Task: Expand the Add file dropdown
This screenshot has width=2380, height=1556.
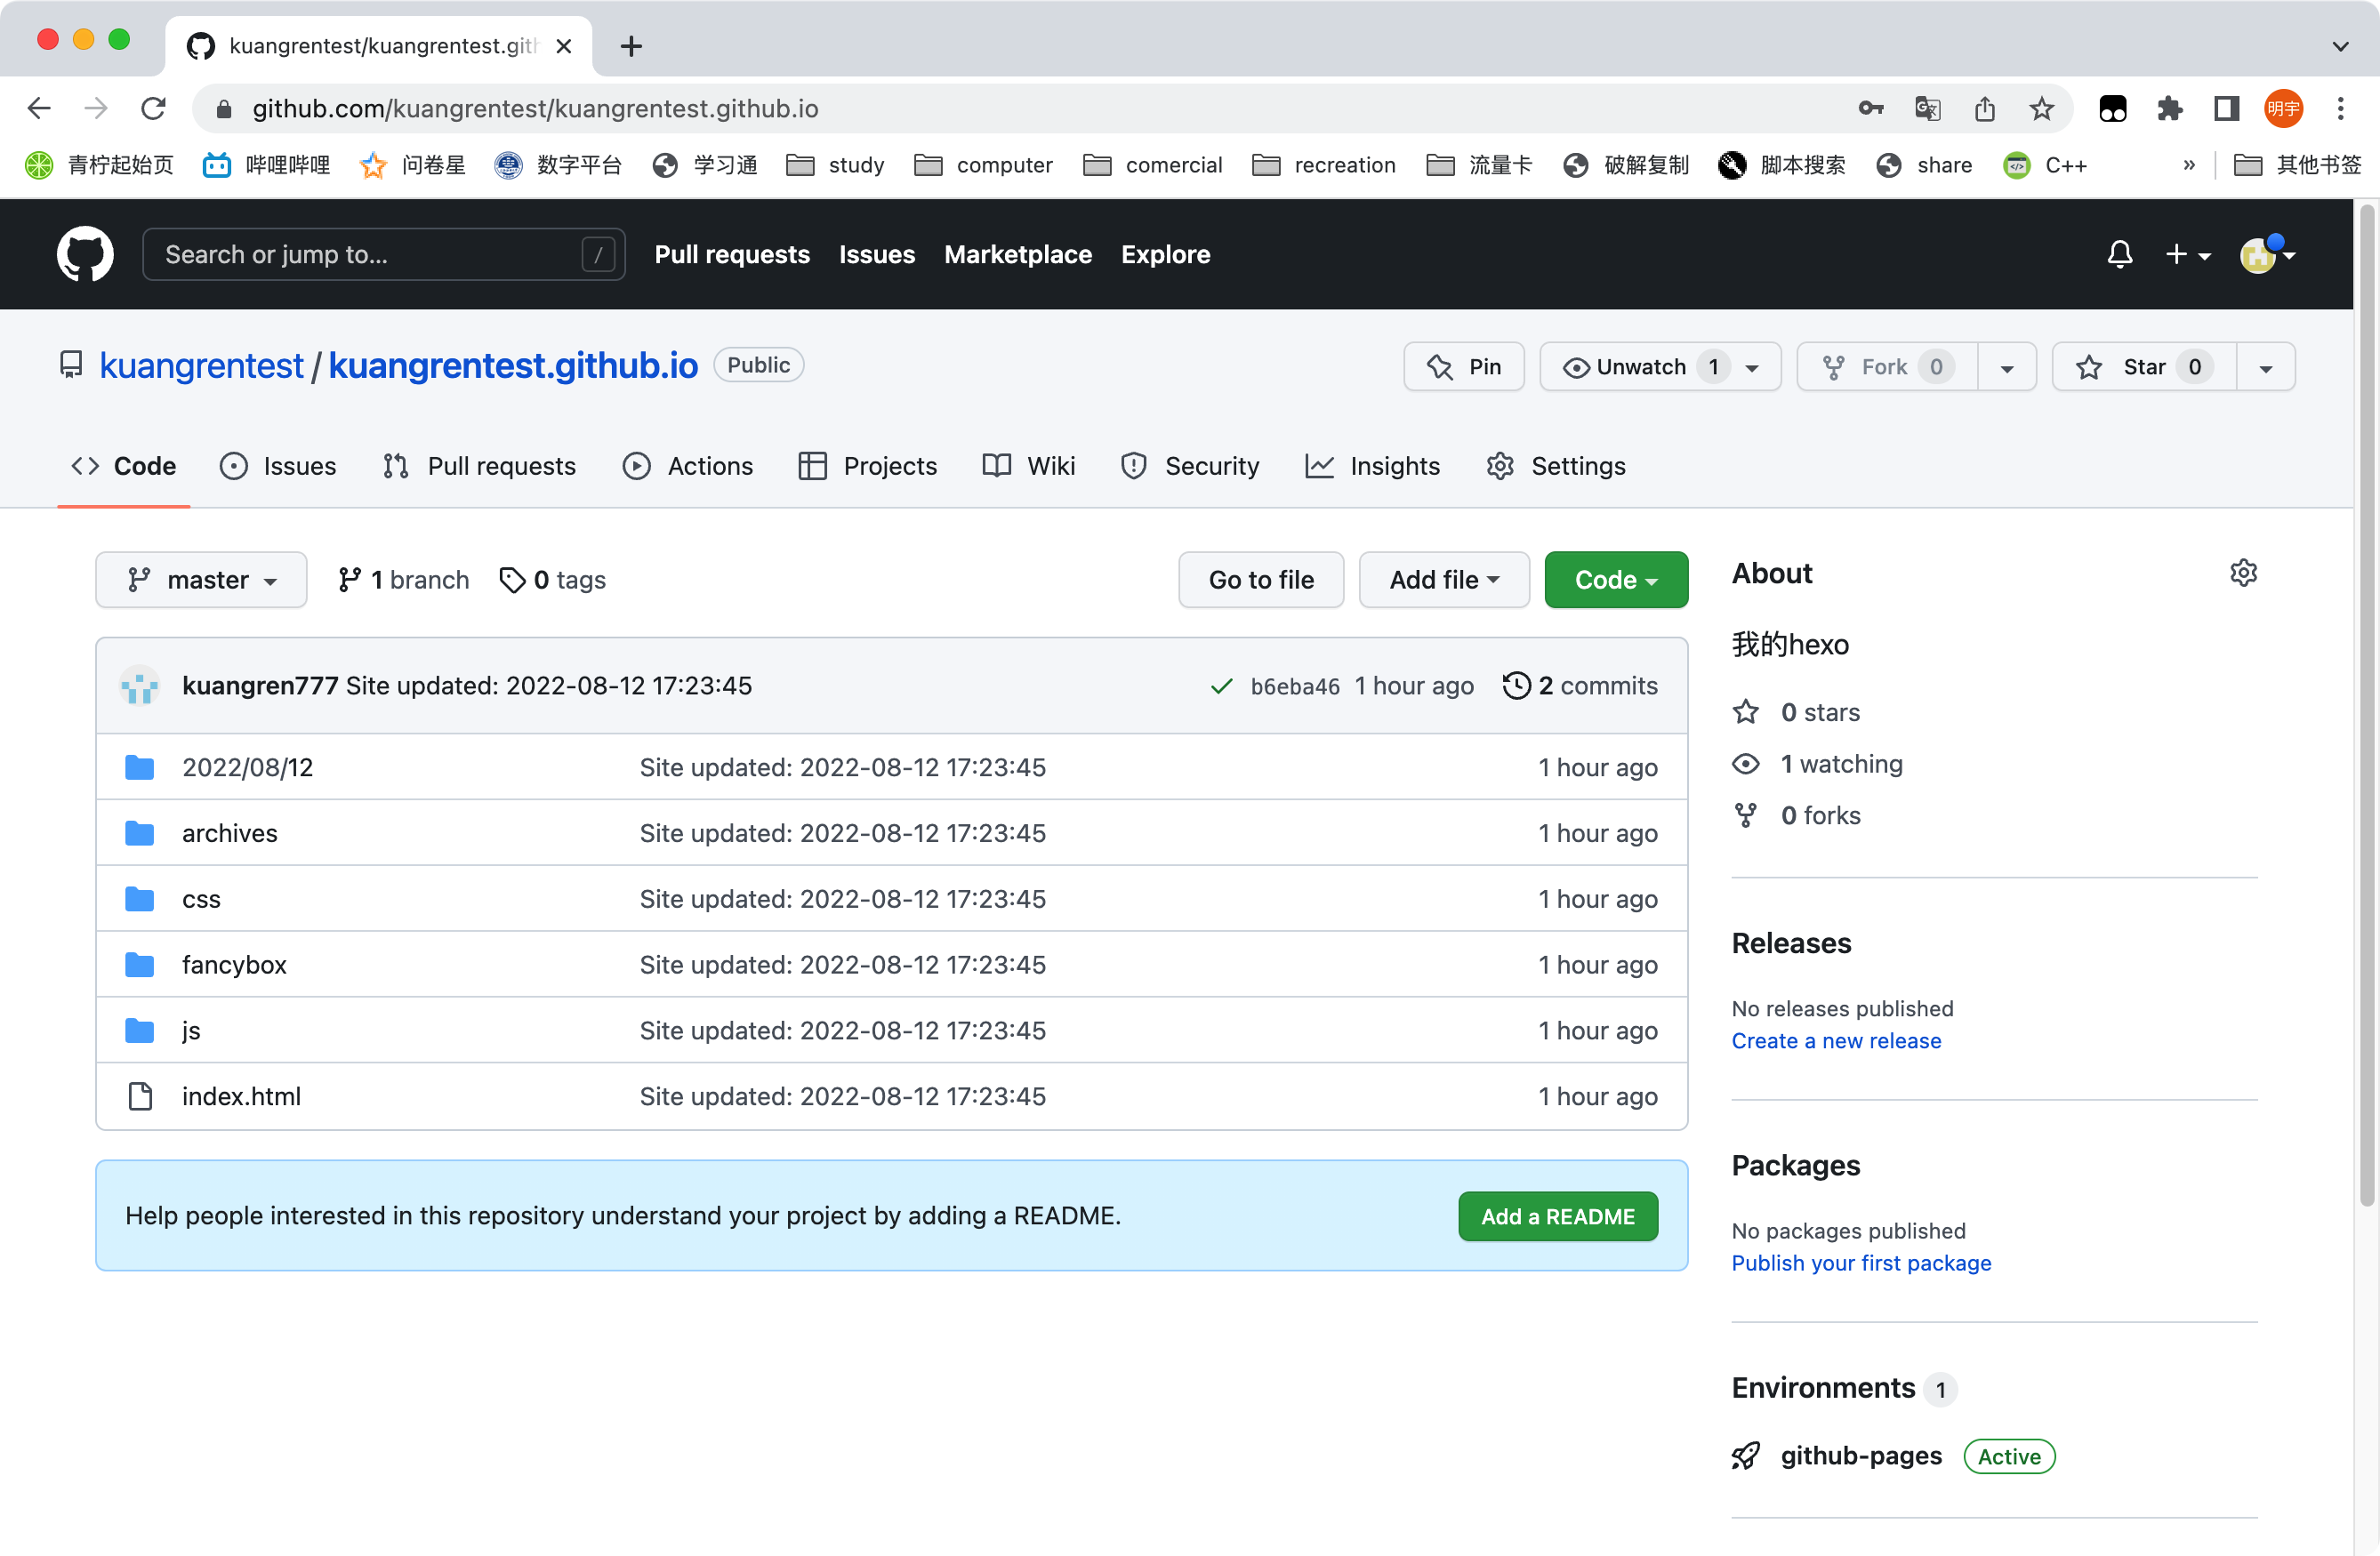Action: click(x=1443, y=580)
